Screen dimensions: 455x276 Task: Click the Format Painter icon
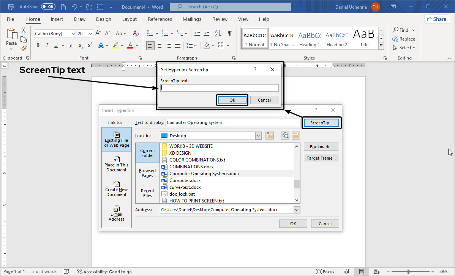point(23,48)
